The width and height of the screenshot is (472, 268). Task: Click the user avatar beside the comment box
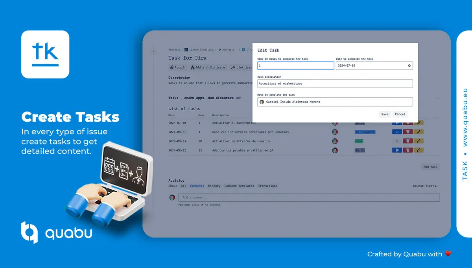172,197
